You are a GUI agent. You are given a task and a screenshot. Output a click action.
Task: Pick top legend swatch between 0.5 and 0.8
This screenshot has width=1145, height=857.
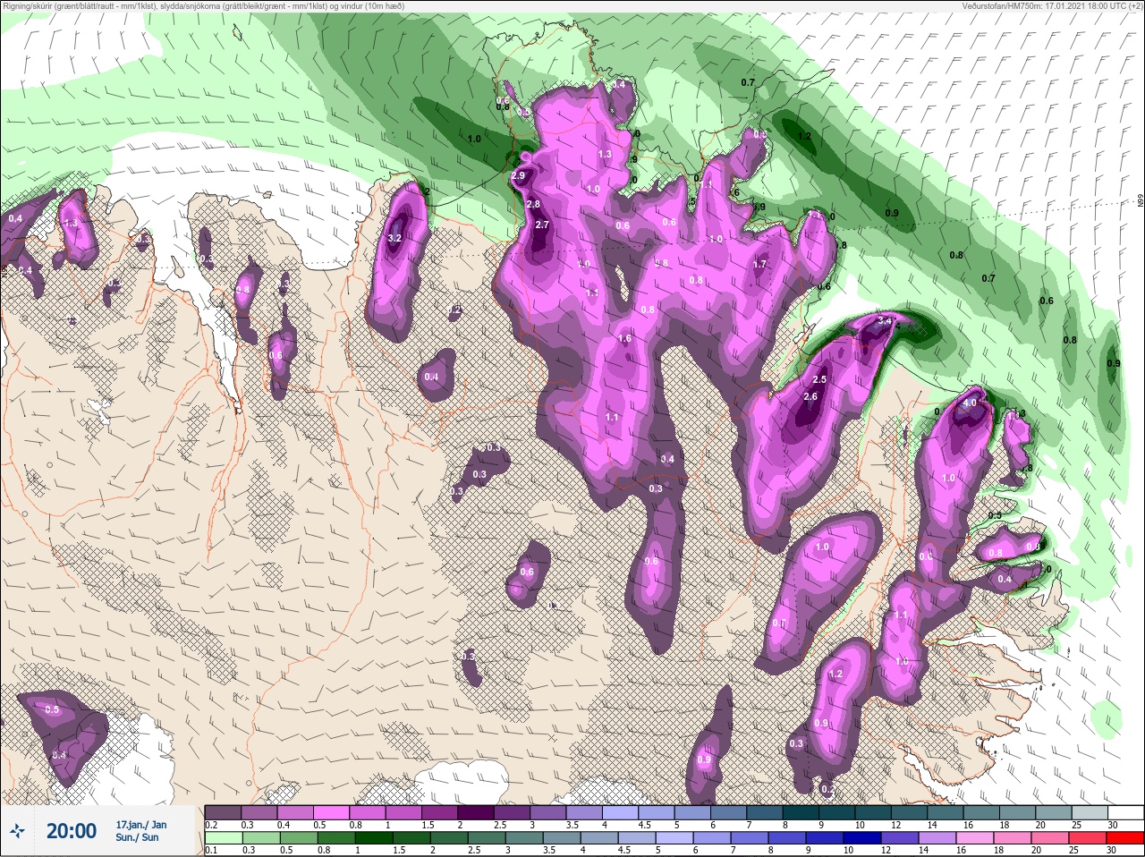tap(332, 812)
